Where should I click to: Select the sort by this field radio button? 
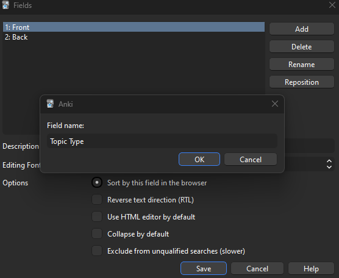tap(97, 183)
